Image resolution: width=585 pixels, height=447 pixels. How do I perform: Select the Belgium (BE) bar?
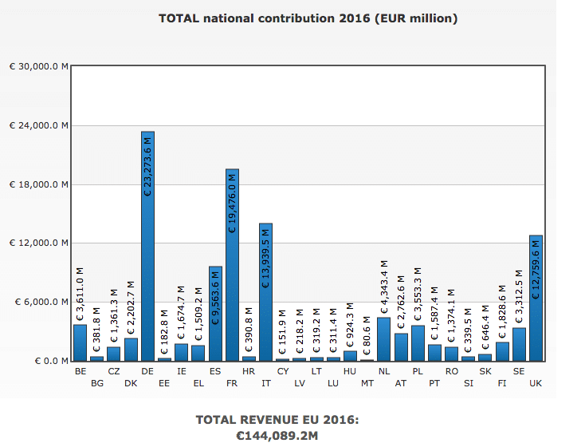coord(80,343)
